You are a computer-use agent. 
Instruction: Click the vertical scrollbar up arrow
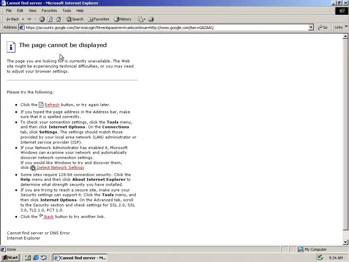[x=346, y=36]
